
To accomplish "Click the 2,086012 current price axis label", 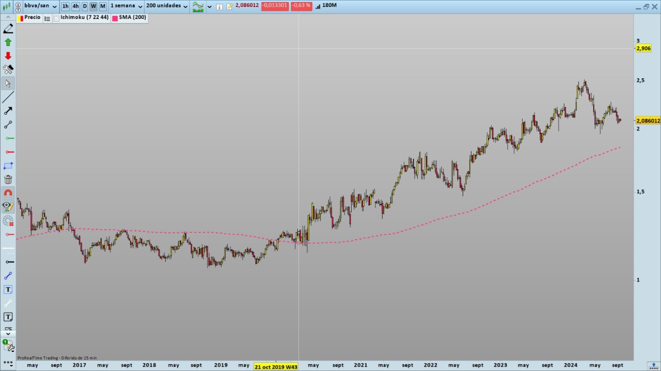I will pyautogui.click(x=648, y=120).
